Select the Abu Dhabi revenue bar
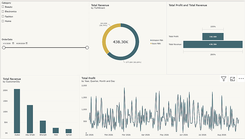The width and height of the screenshot is (245, 139). pyautogui.click(x=30, y=119)
